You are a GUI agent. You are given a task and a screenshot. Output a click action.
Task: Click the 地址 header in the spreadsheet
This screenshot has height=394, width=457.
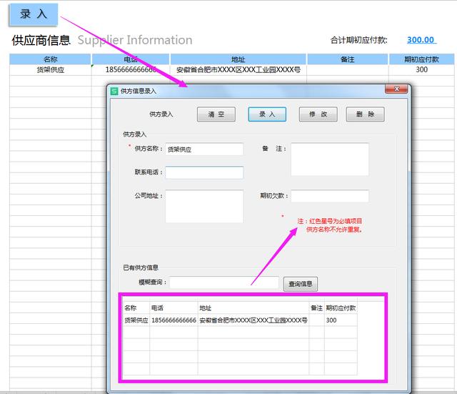(x=238, y=59)
